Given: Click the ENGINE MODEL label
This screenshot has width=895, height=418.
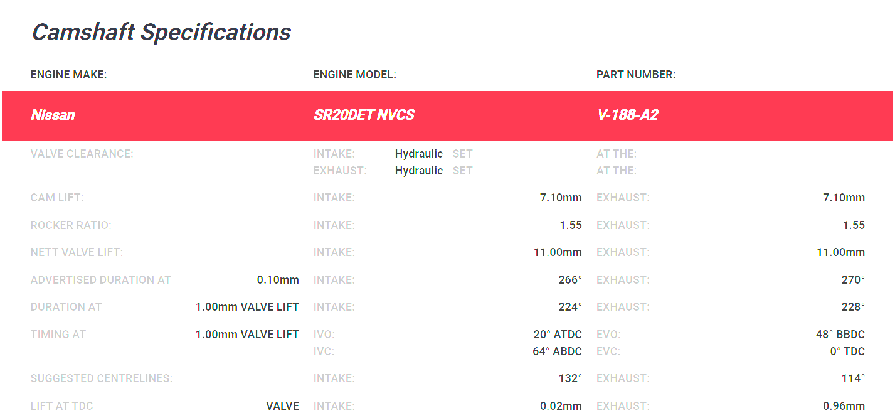Looking at the screenshot, I should click(x=355, y=75).
